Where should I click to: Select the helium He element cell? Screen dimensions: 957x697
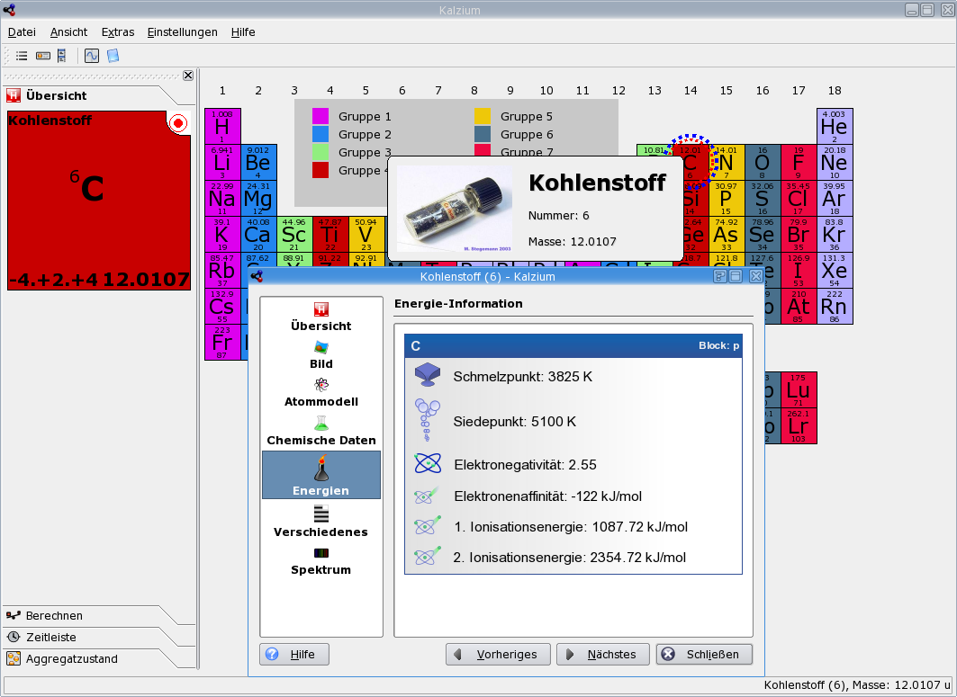coord(835,126)
